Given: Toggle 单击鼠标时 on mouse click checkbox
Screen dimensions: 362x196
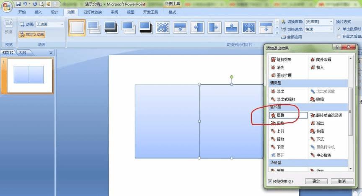Looking at the screenshot, I should click(x=339, y=29).
